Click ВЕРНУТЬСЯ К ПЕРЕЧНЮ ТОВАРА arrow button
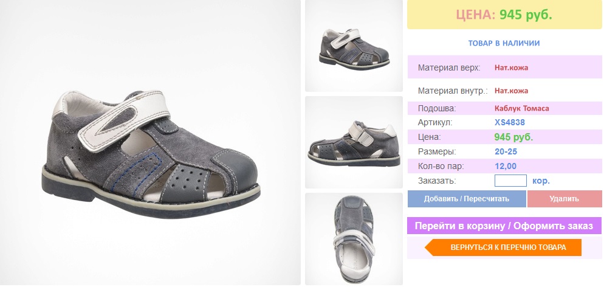Screen dimensions: 604x301 point(503,247)
